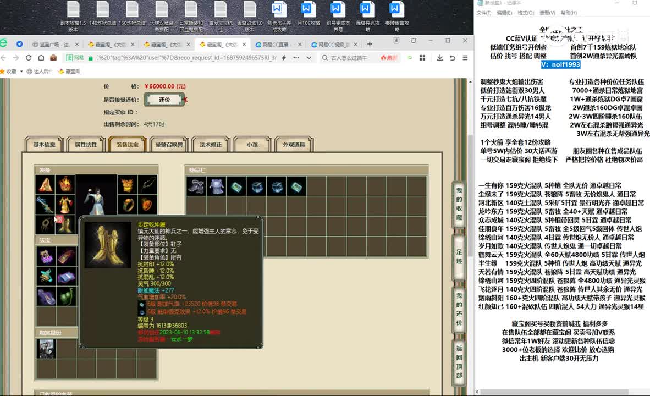Select the purple book treasure icon

tap(65, 276)
